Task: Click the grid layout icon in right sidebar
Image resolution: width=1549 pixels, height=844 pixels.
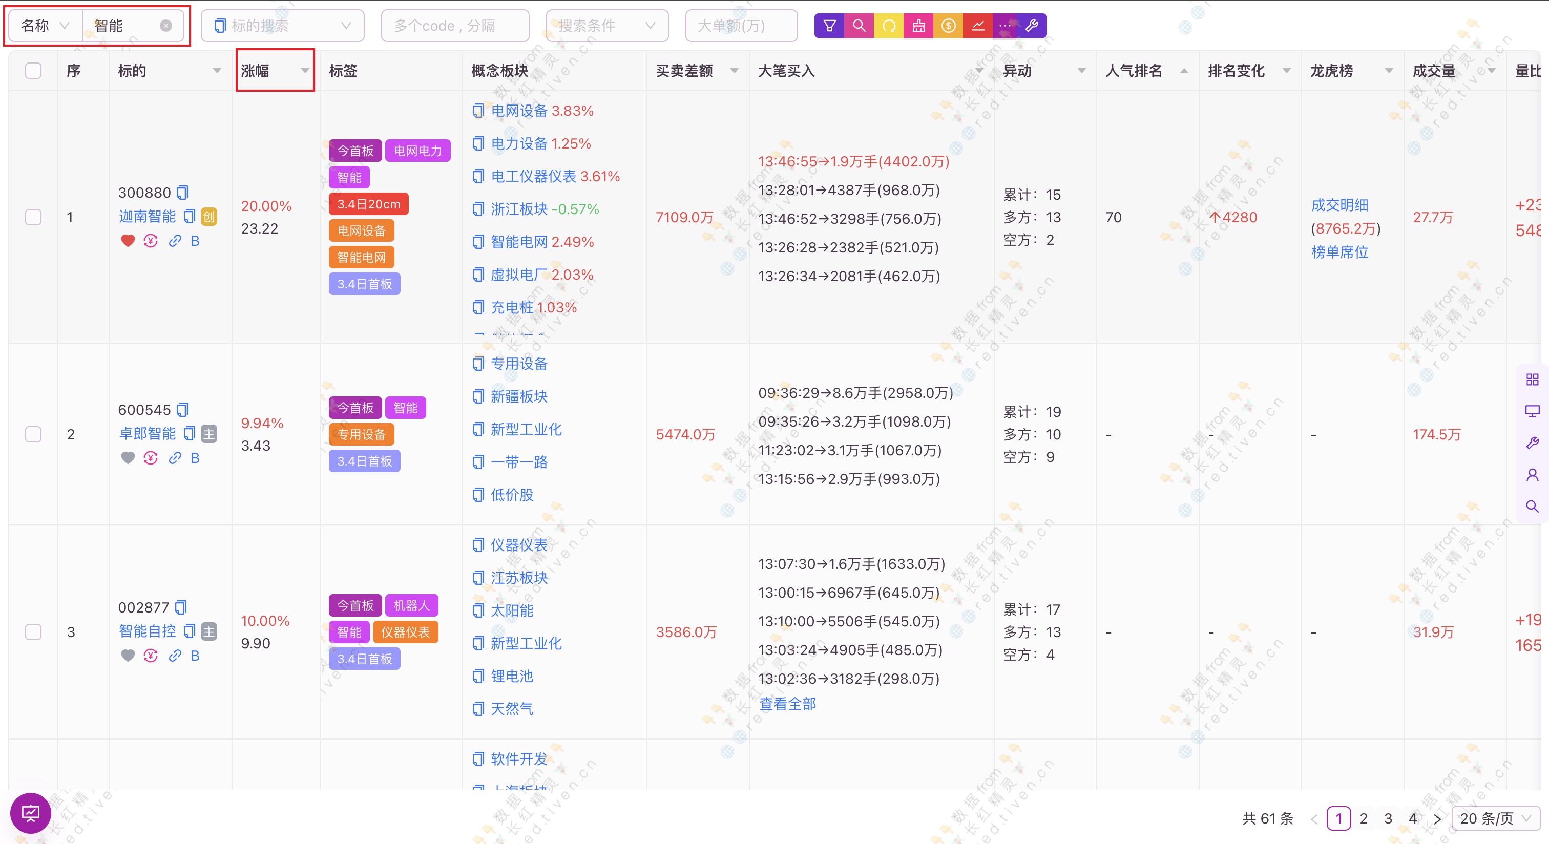Action: point(1532,379)
